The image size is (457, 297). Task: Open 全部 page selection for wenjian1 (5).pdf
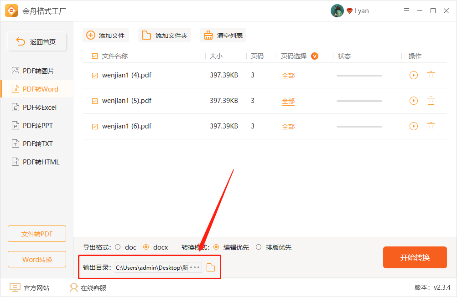(288, 101)
